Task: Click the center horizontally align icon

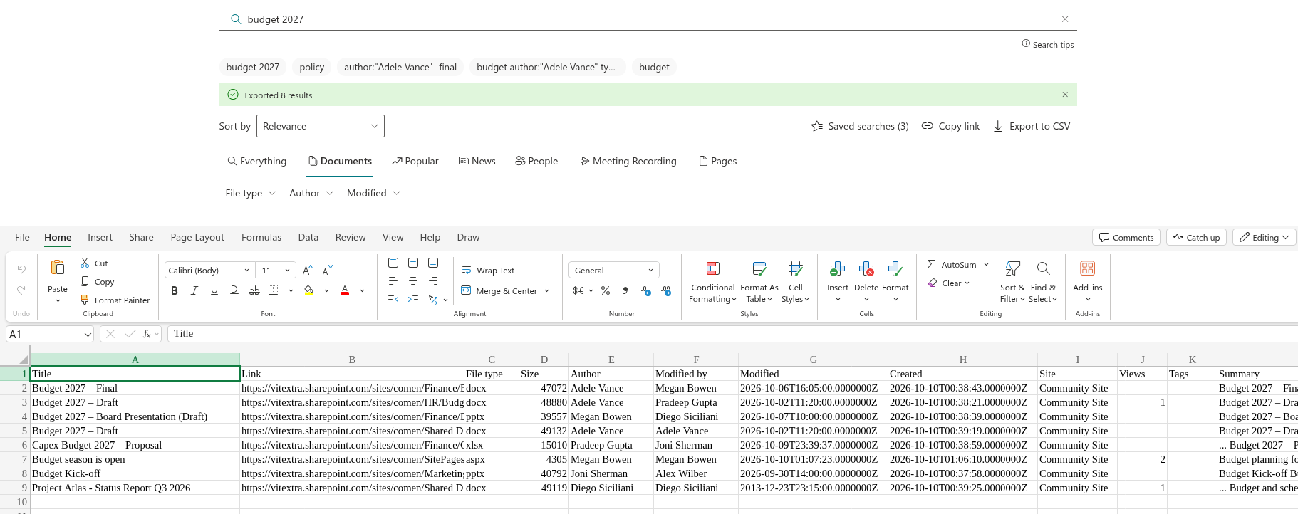Action: pyautogui.click(x=413, y=281)
